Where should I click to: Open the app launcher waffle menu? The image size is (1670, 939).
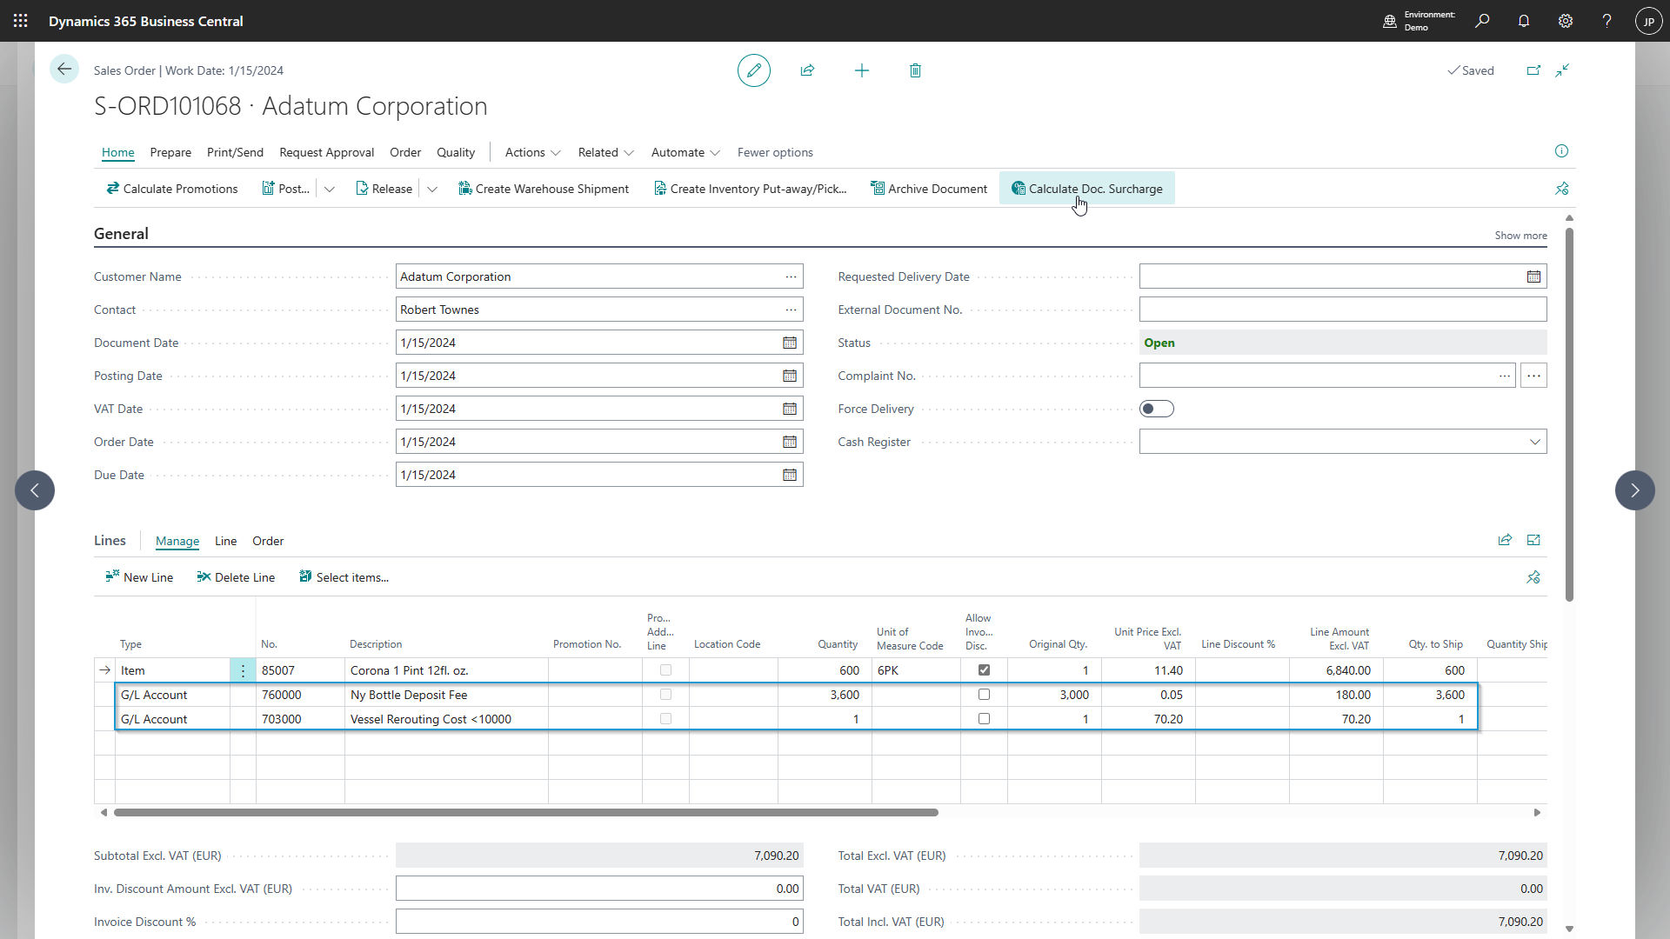[21, 21]
